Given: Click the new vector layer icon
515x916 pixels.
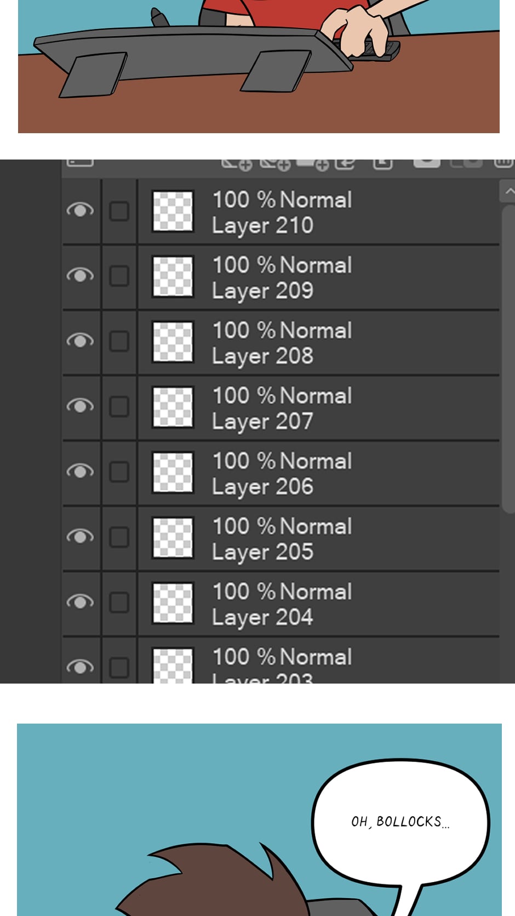Looking at the screenshot, I should [x=275, y=163].
